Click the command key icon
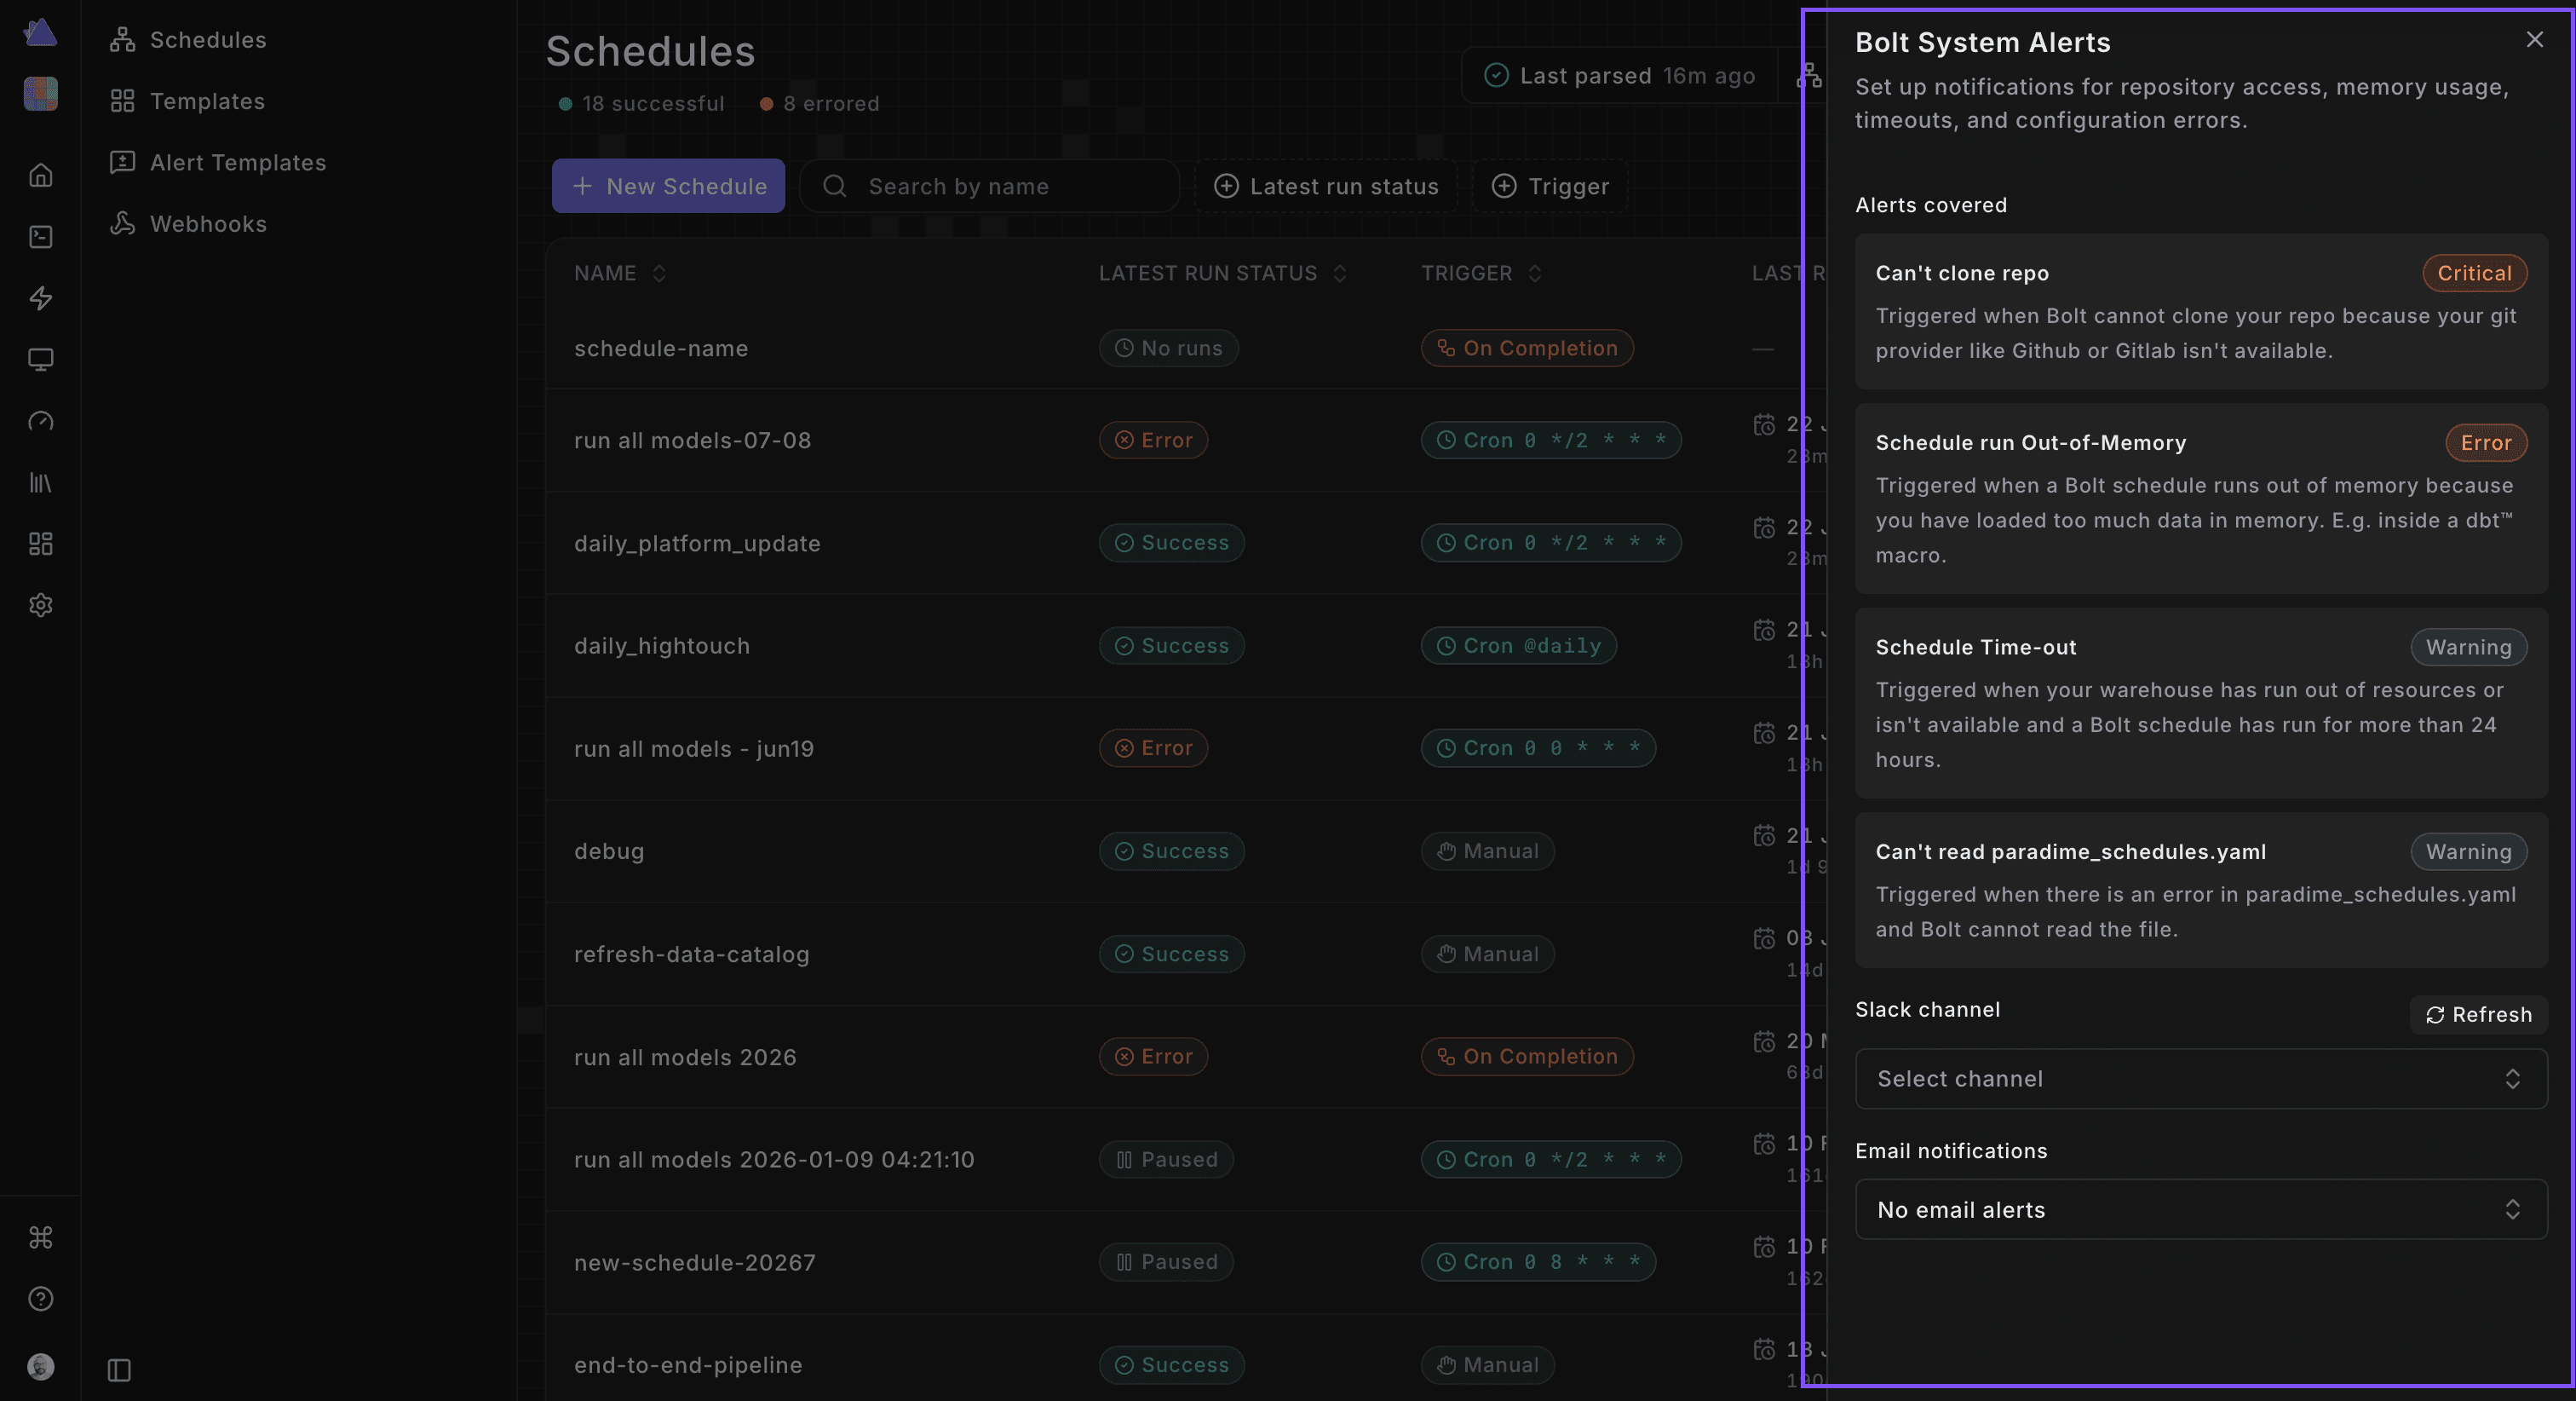 pyautogui.click(x=41, y=1238)
